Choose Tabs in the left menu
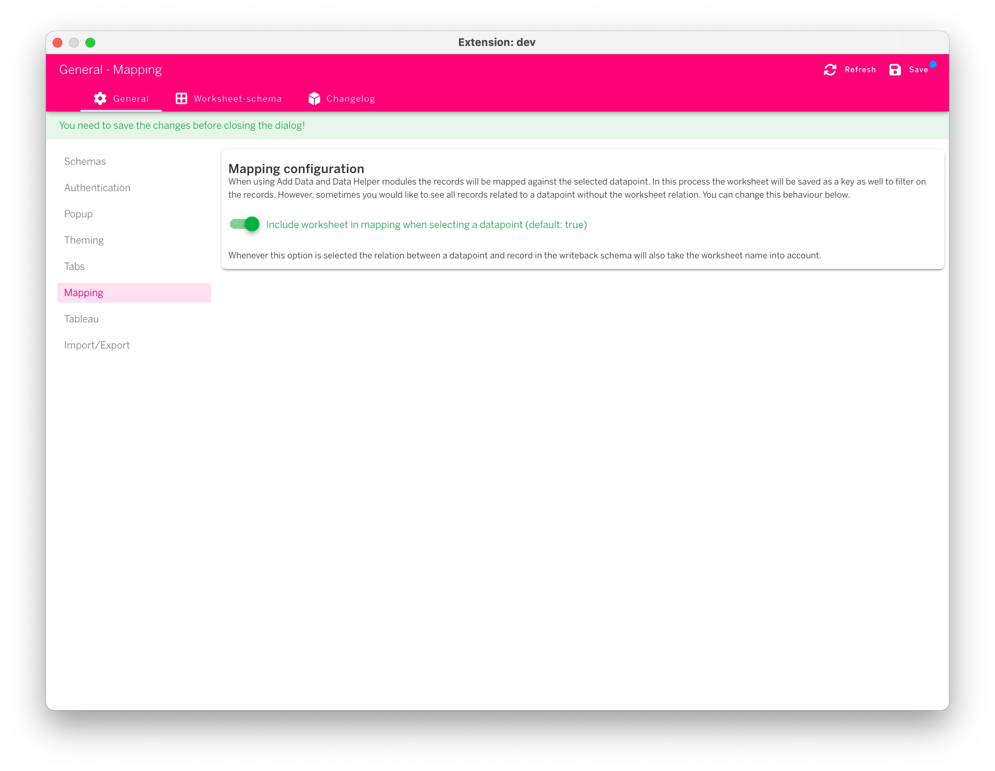 (74, 266)
